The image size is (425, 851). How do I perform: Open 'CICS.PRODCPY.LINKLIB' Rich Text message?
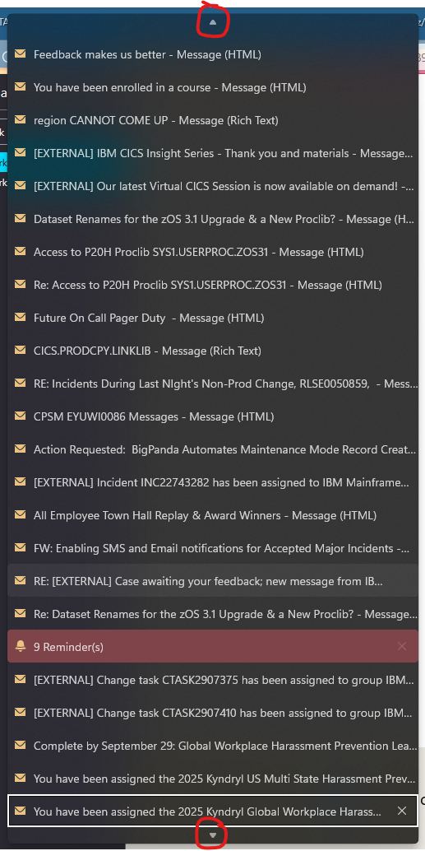pos(212,350)
